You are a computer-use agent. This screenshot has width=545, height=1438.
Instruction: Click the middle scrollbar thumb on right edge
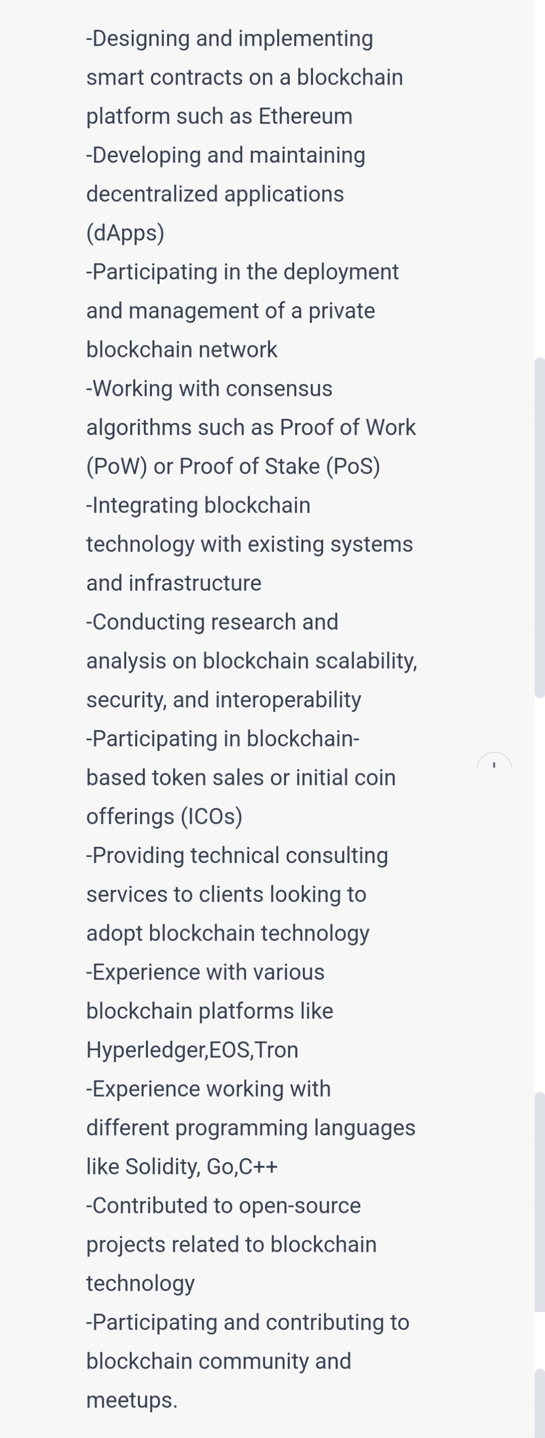pos(539,1202)
